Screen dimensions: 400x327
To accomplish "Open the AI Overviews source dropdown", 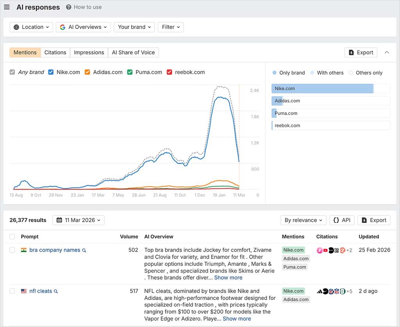I will pyautogui.click(x=83, y=27).
